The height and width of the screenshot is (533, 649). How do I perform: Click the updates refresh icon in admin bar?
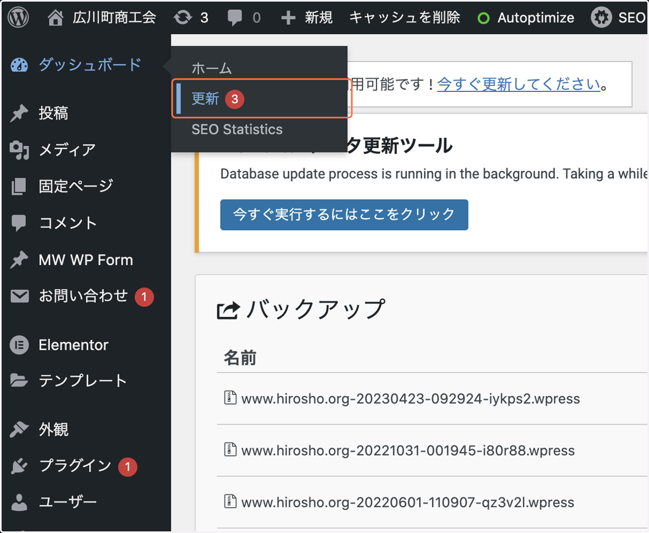183,18
